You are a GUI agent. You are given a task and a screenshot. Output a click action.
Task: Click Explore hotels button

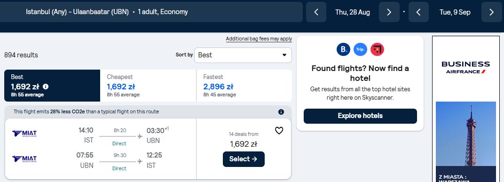click(x=360, y=116)
